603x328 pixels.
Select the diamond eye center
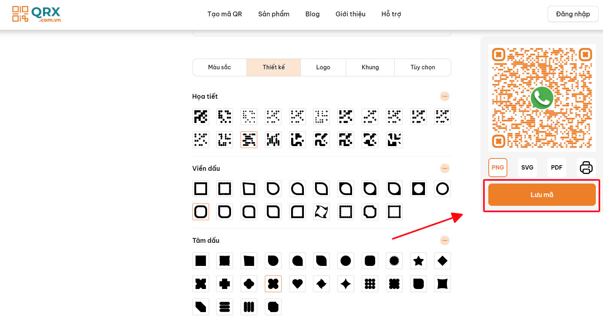[442, 261]
